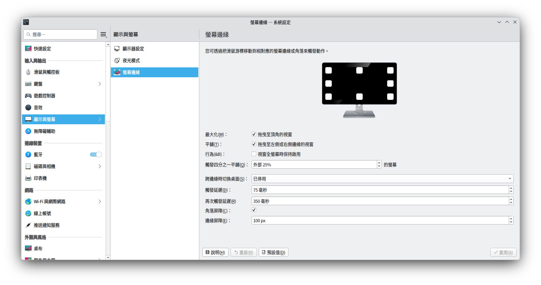Click the wallpaper icon for 桌布
Image resolution: width=541 pixels, height=285 pixels.
28,249
